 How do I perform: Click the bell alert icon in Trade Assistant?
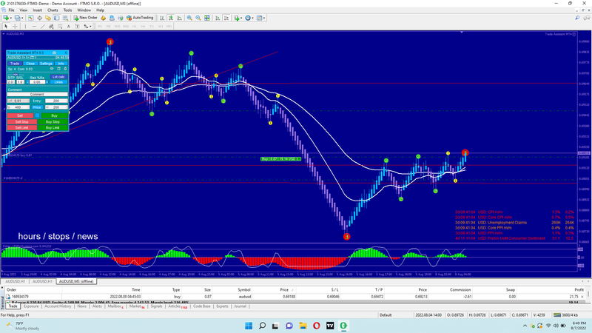65,69
